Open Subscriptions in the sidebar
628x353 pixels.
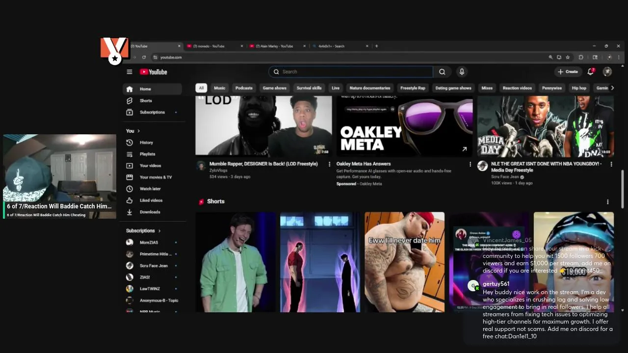tap(152, 112)
